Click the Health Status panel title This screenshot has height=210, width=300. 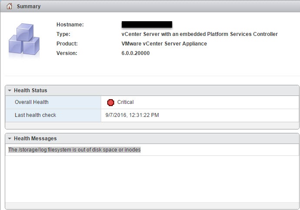[x=30, y=90]
